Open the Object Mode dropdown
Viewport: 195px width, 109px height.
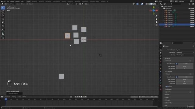[10, 4]
